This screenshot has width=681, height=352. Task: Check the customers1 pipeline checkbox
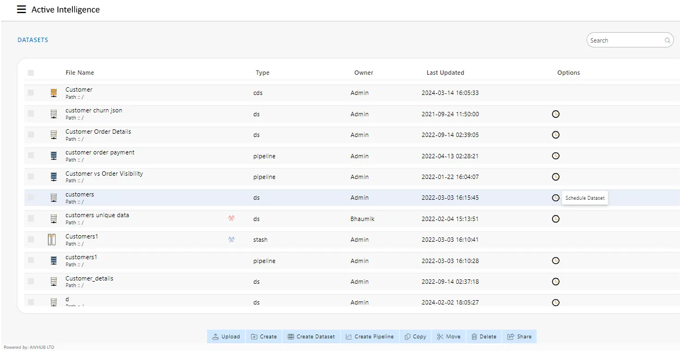pyautogui.click(x=31, y=260)
